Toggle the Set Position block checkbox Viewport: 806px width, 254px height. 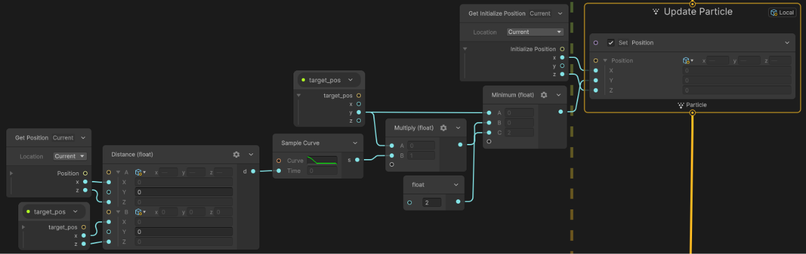point(611,43)
